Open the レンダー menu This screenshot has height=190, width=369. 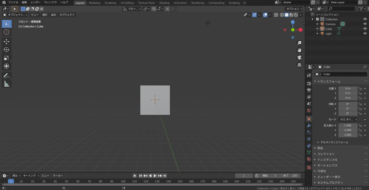[x=36, y=3]
